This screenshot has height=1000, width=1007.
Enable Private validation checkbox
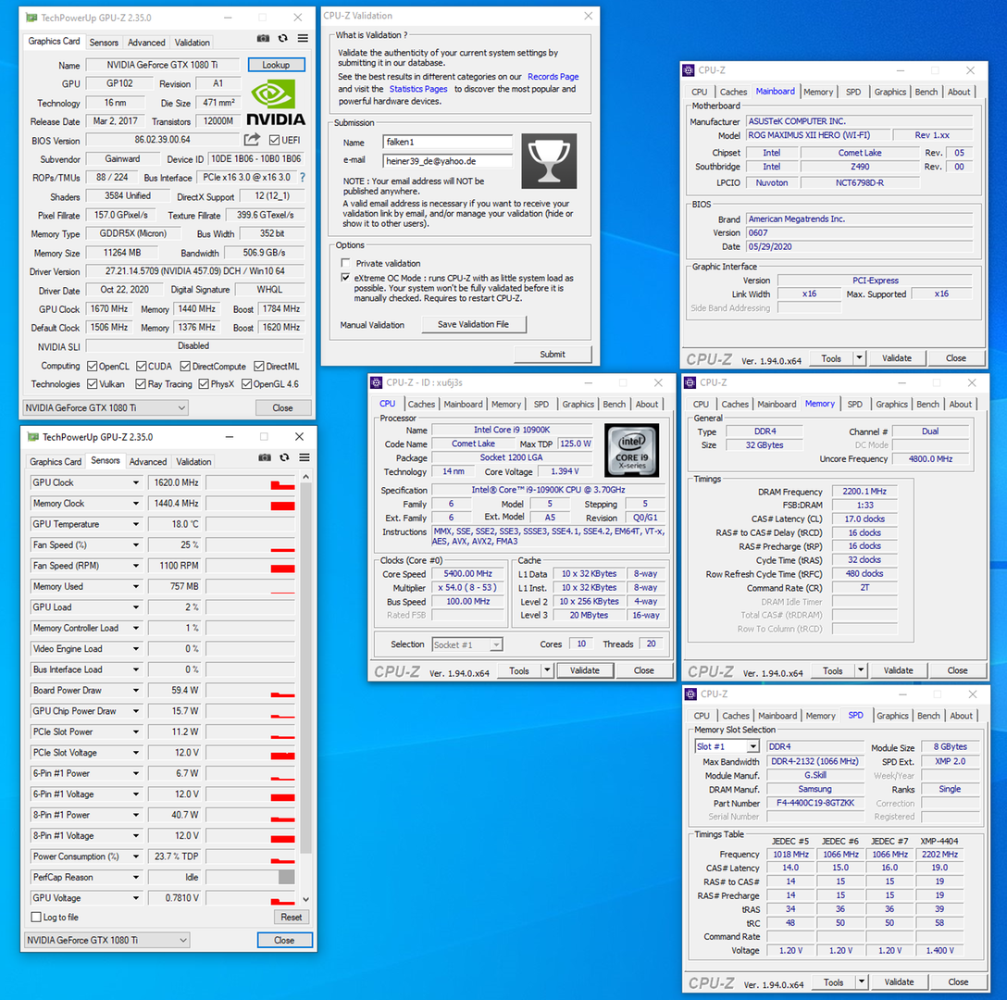point(345,263)
